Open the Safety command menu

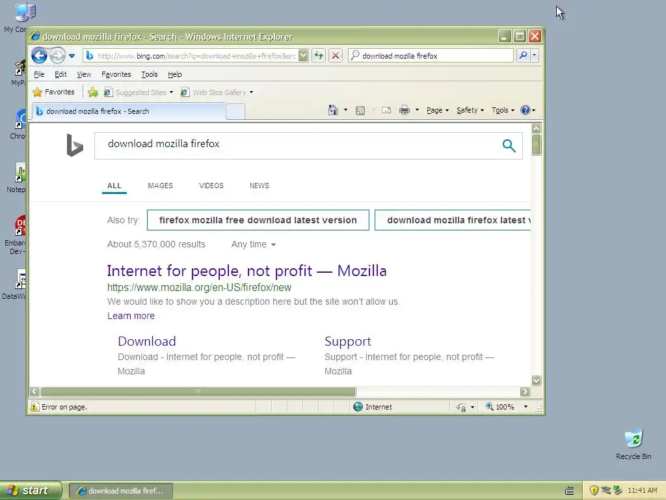tap(470, 111)
